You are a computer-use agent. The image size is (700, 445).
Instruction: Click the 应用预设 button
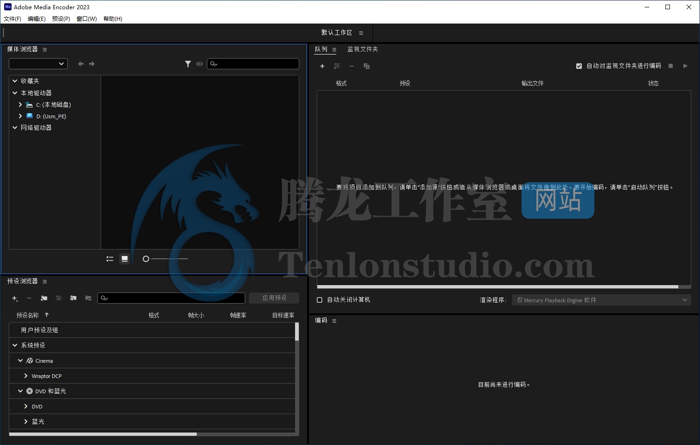pyautogui.click(x=274, y=298)
